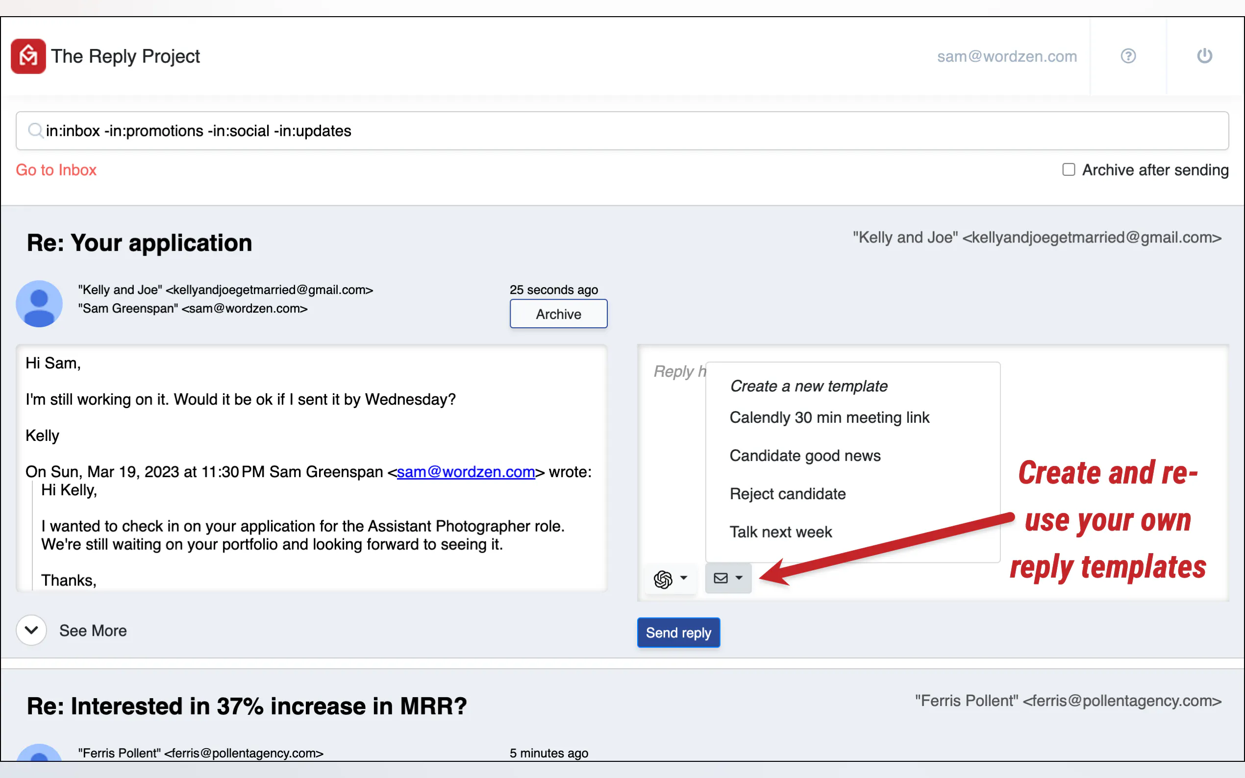Click the Send reply button
1245x778 pixels.
point(678,632)
